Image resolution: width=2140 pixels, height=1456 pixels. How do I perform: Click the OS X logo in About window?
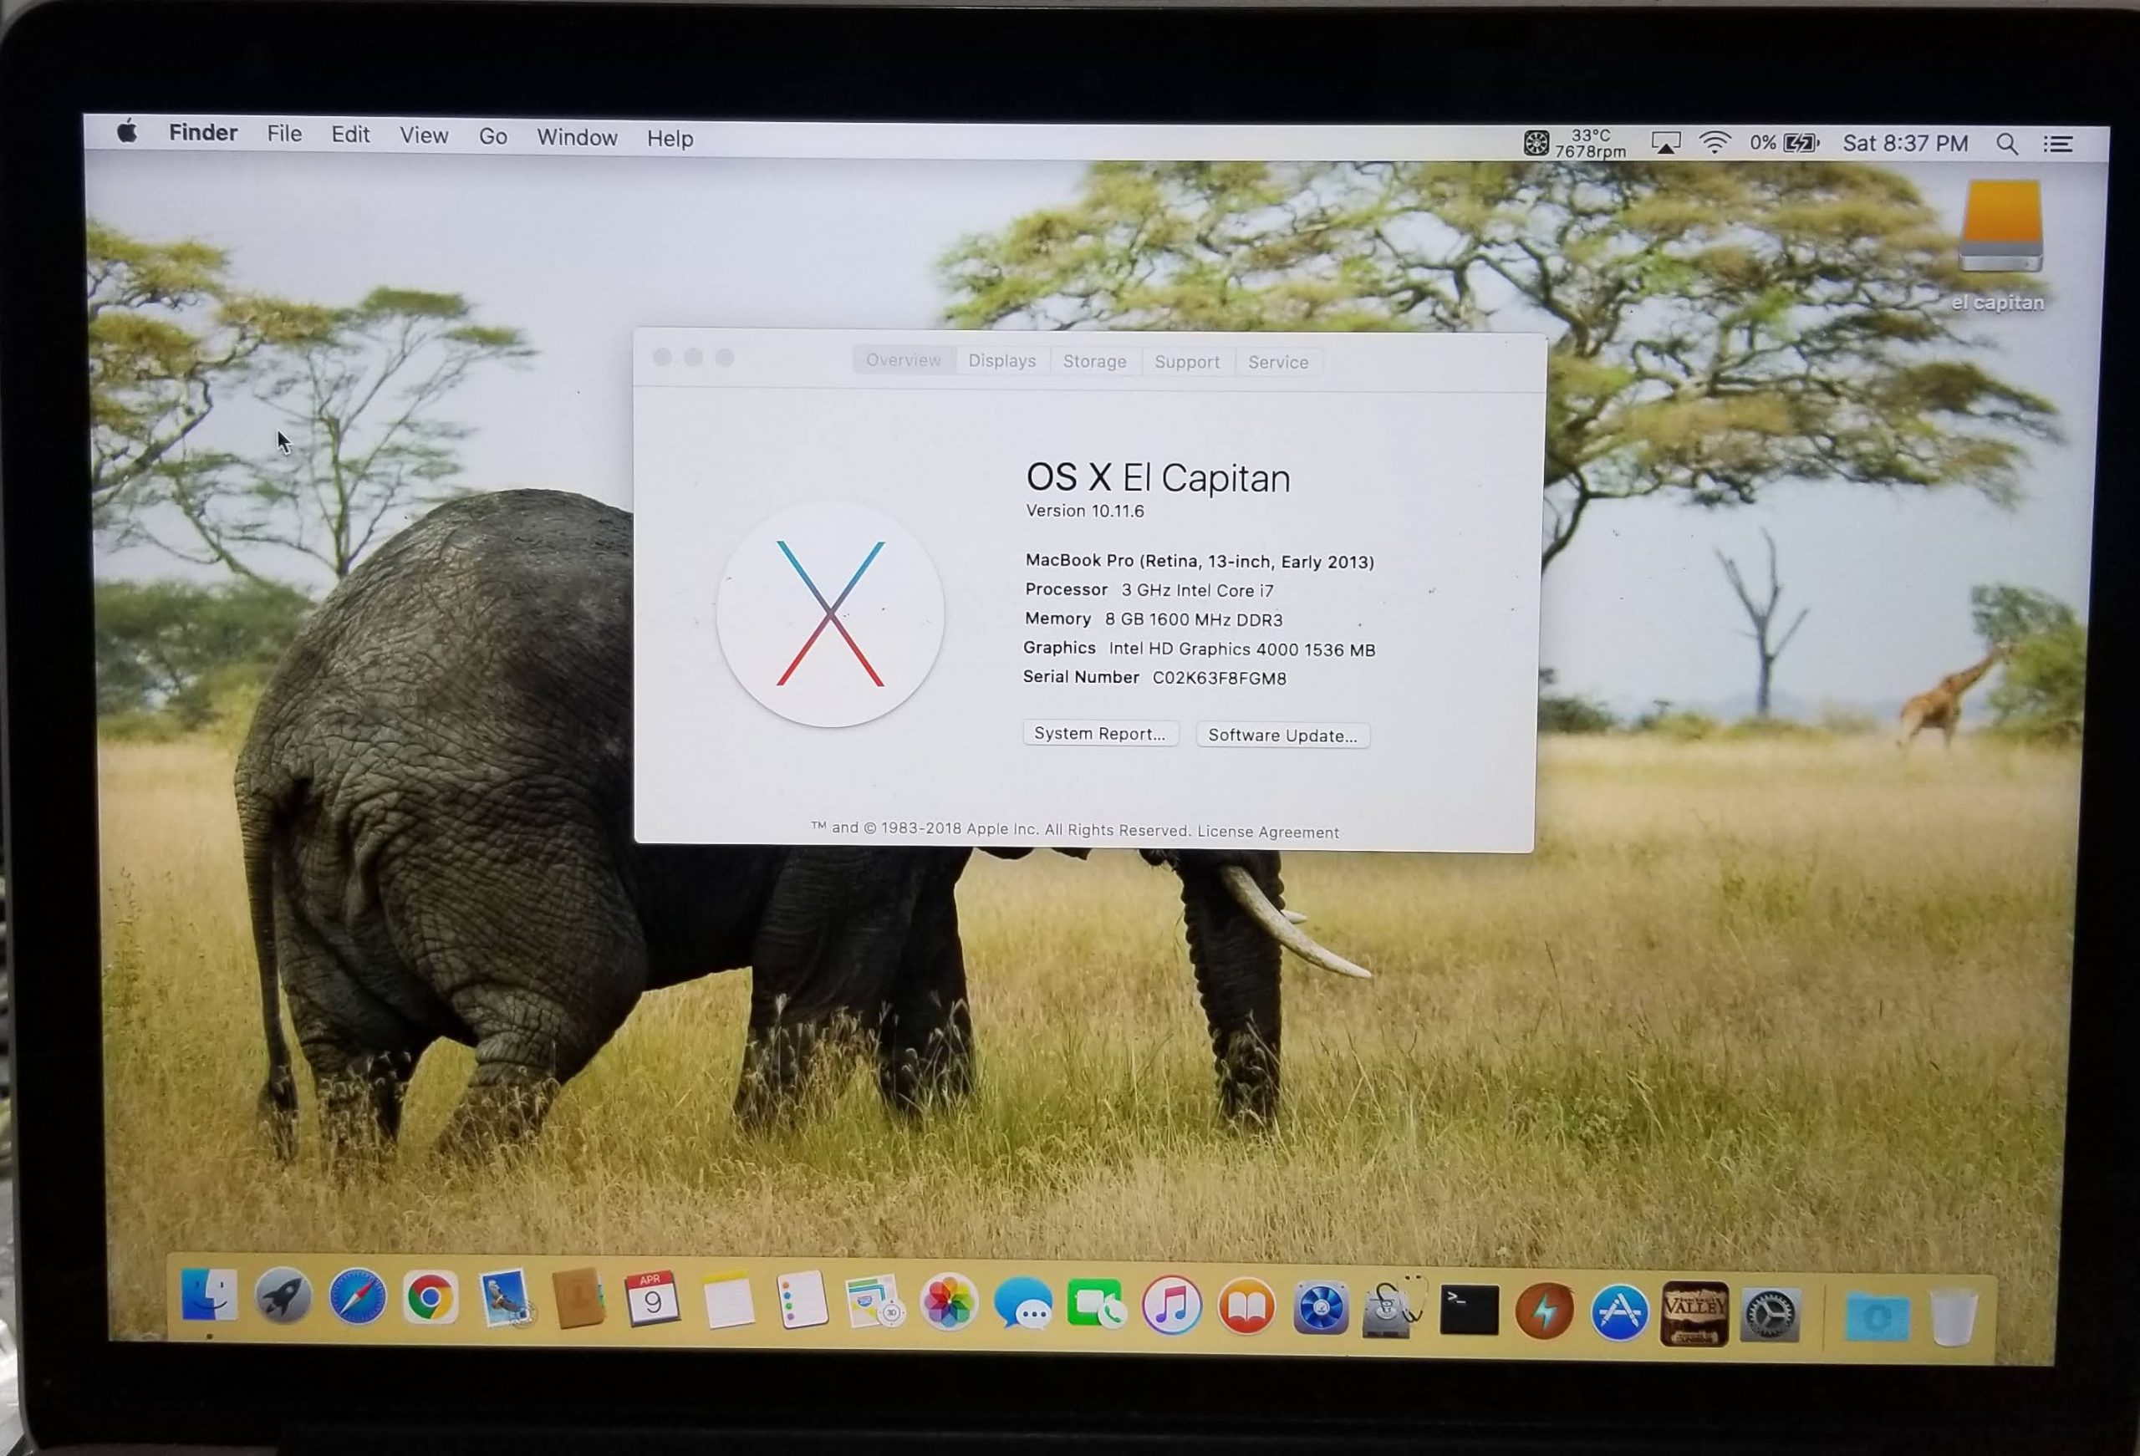(x=831, y=614)
